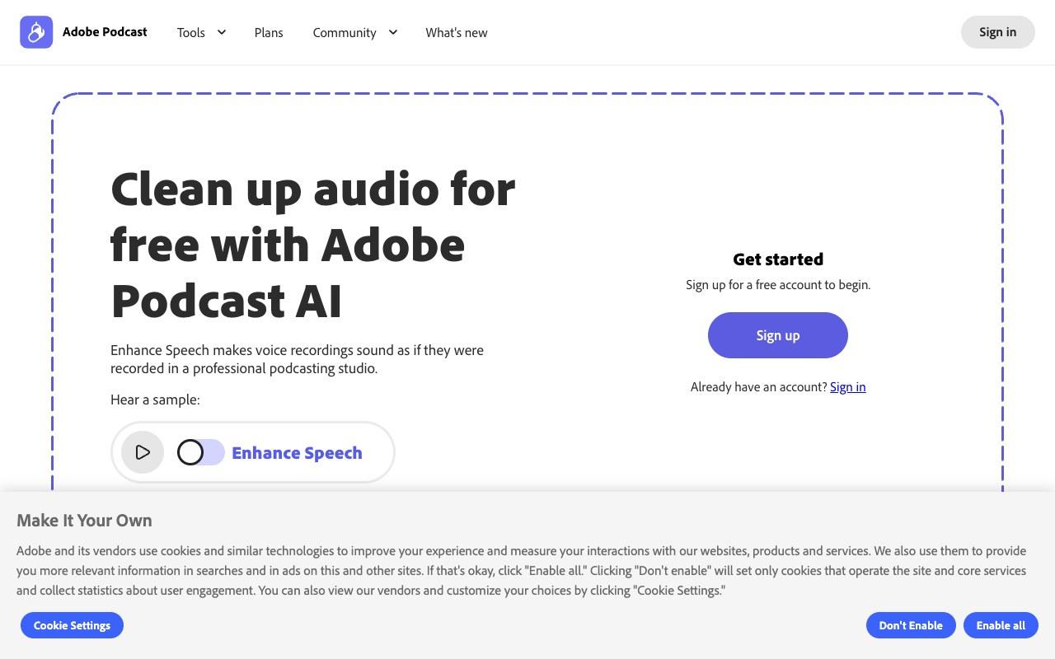
Task: Click the Sign in button in header
Action: (997, 32)
